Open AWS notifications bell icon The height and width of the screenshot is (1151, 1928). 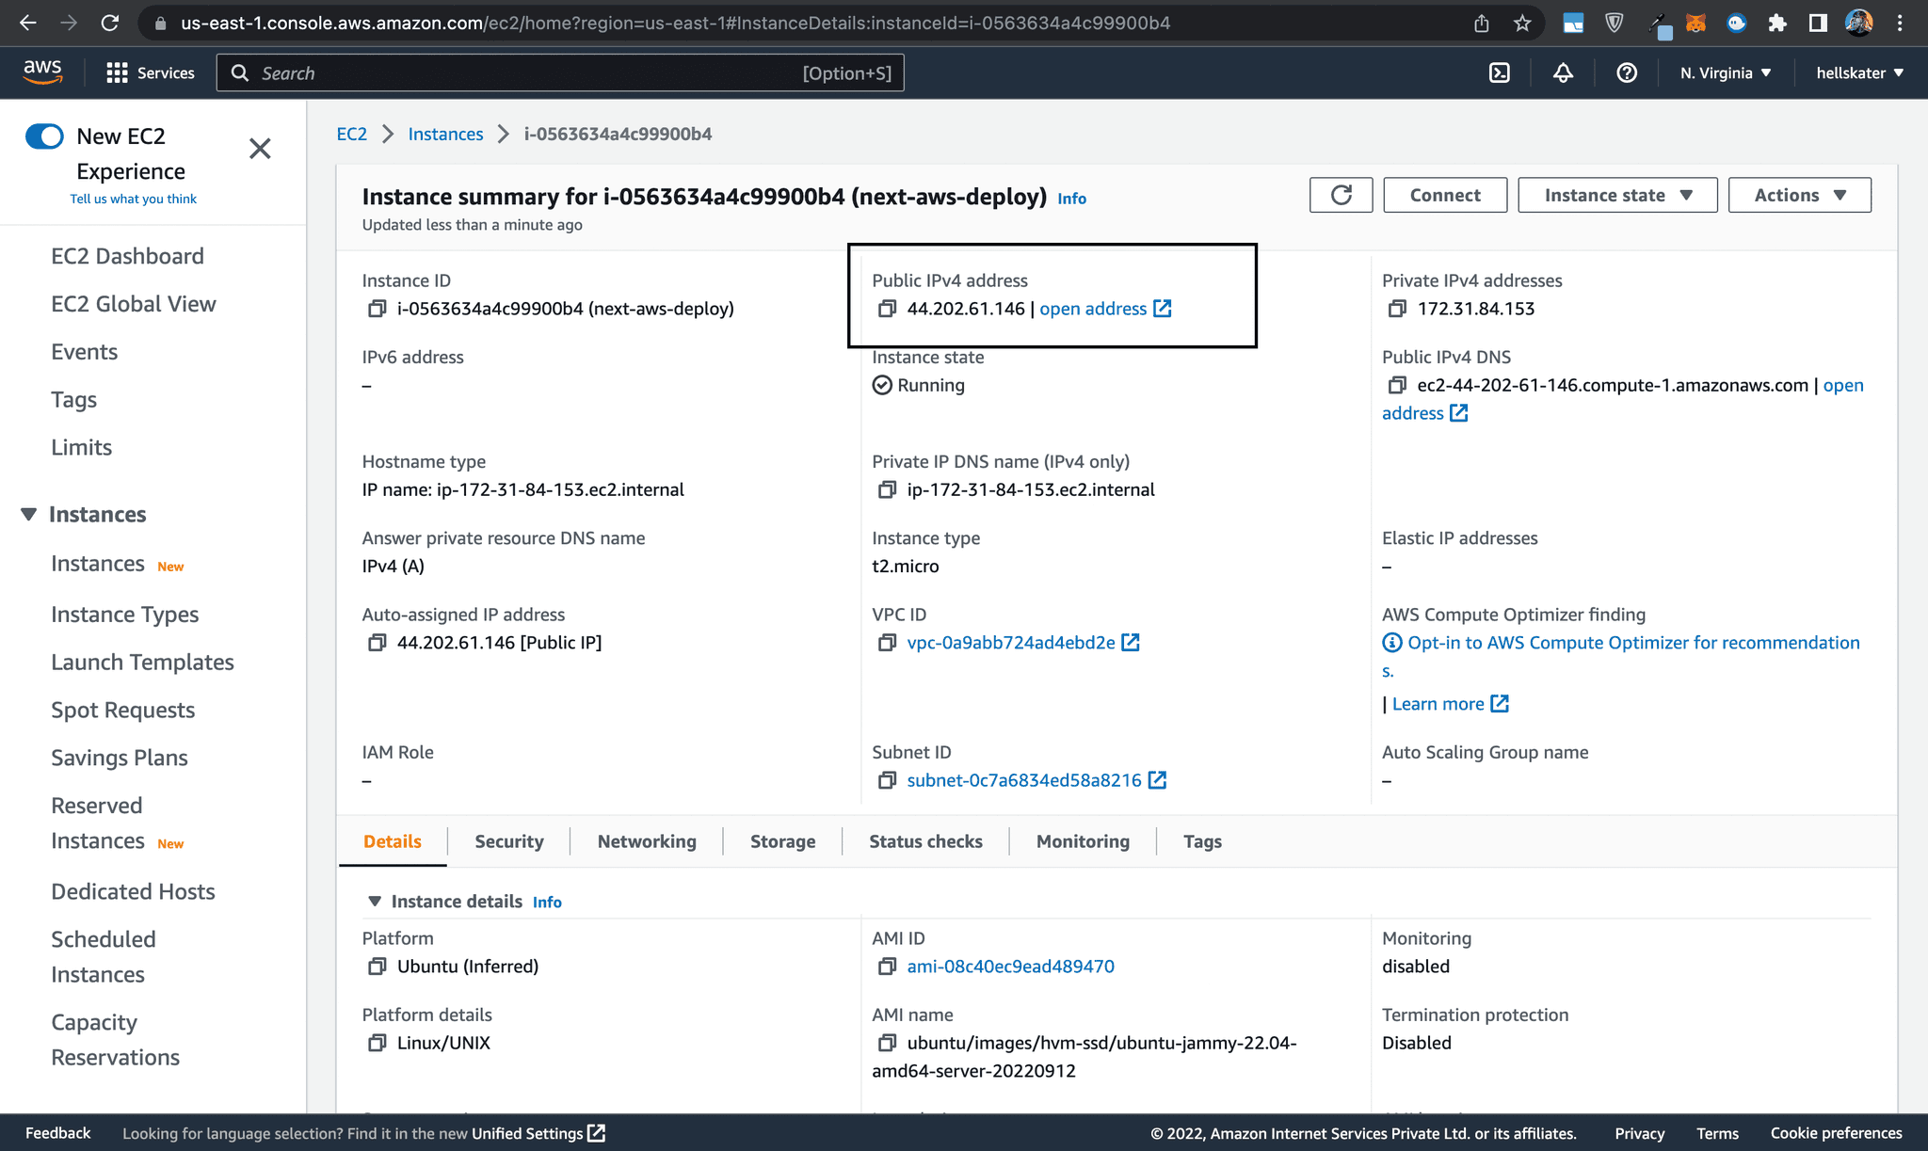pos(1563,72)
